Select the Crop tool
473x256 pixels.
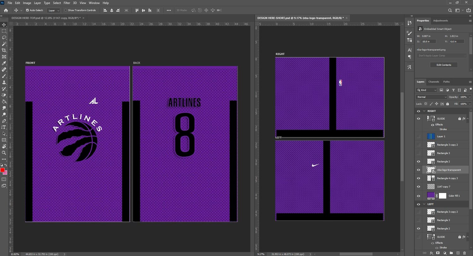click(4, 50)
